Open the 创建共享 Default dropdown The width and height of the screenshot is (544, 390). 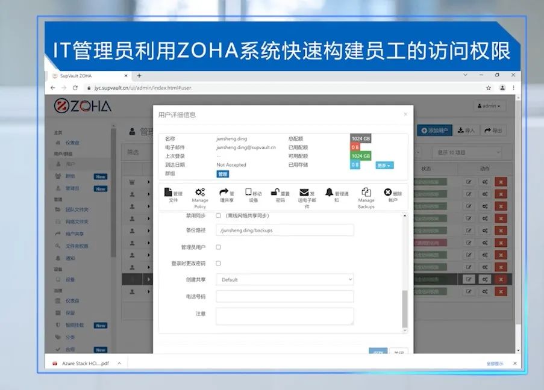pyautogui.click(x=284, y=279)
